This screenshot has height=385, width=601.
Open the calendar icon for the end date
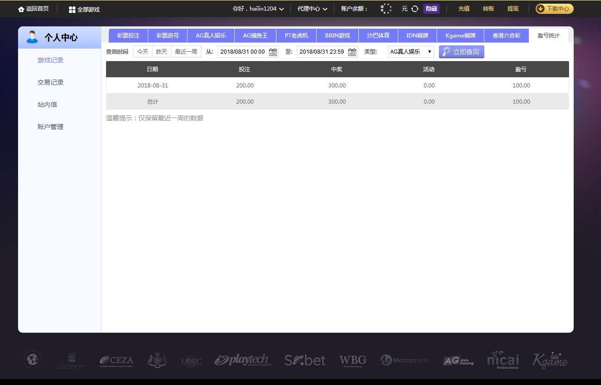[x=352, y=52]
